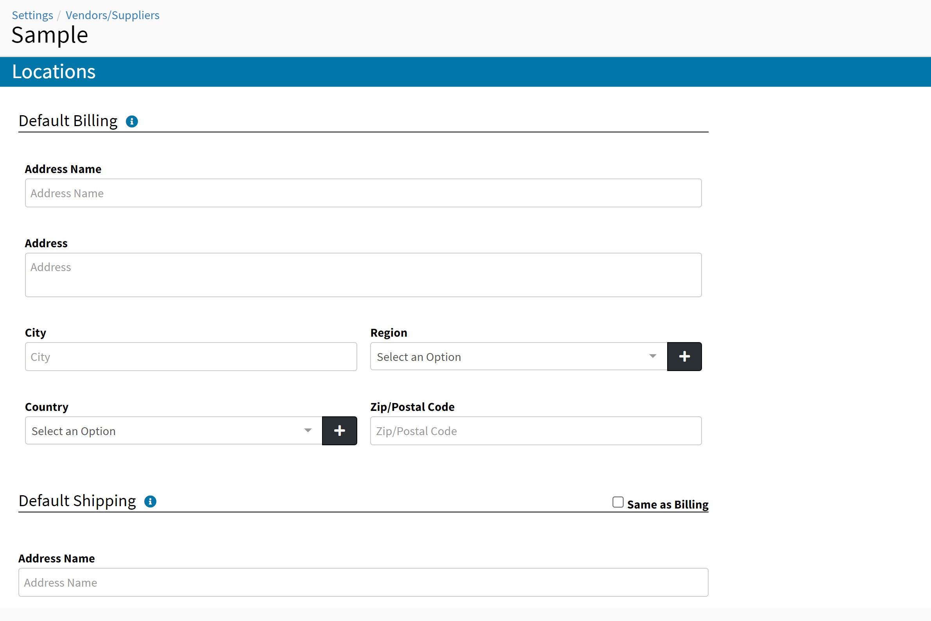
Task: Focus the shipping Address Name field
Action: (x=363, y=582)
